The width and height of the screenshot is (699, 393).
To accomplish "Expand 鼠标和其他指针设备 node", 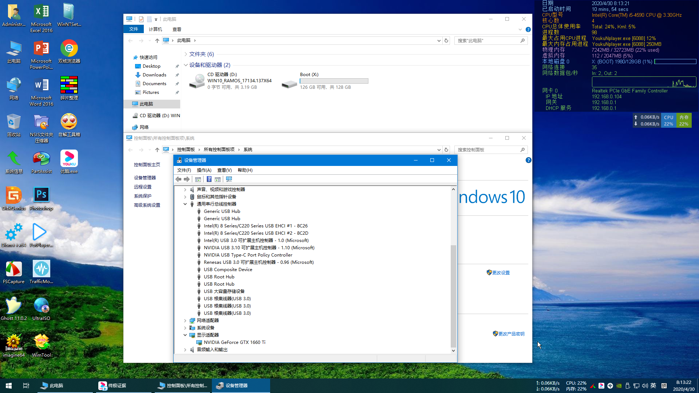I will pos(185,197).
